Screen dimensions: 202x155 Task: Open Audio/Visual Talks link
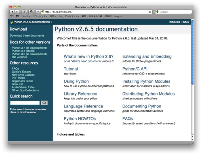23,87
